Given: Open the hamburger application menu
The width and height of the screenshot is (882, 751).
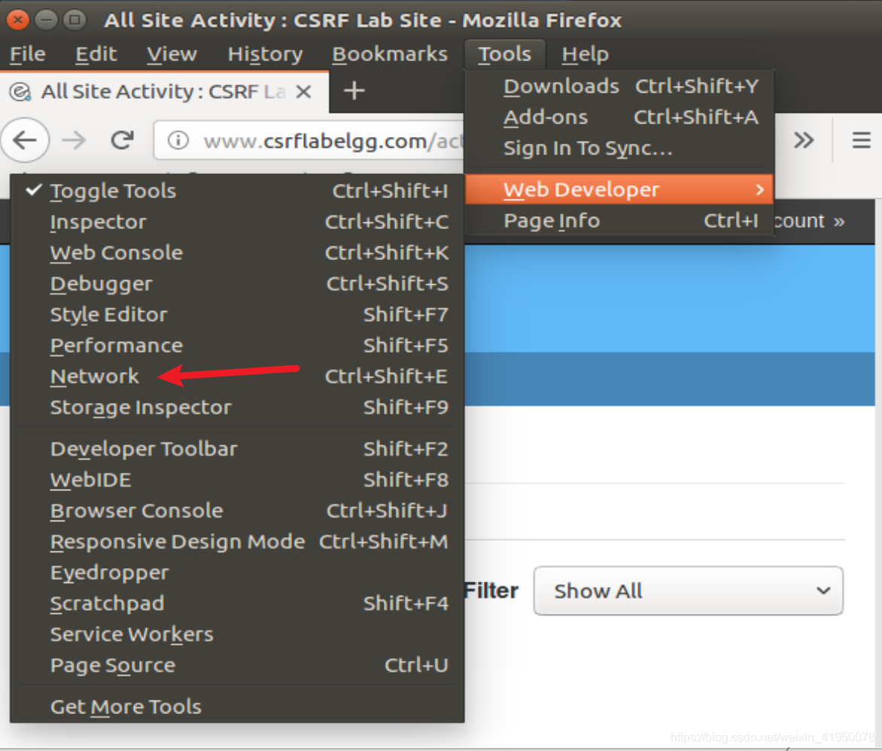Looking at the screenshot, I should (861, 139).
